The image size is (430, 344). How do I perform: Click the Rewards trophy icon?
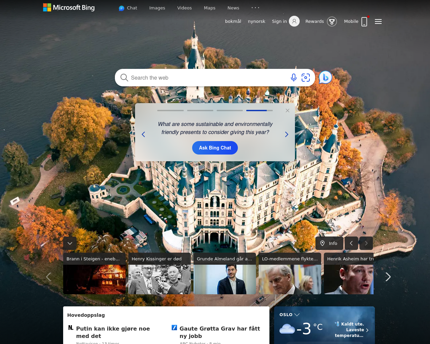pyautogui.click(x=332, y=21)
